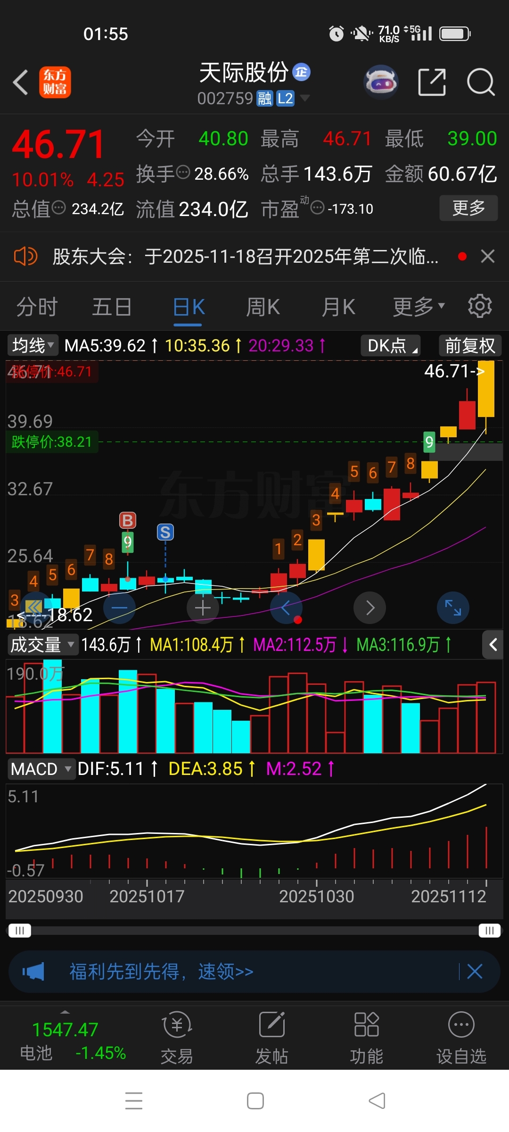Tap the back arrow at top left
The width and height of the screenshot is (509, 1132).
pyautogui.click(x=21, y=82)
